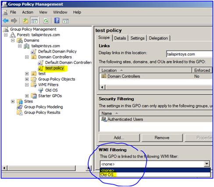Click the Up one level folder icon
The width and height of the screenshot is (214, 187).
(25, 21)
